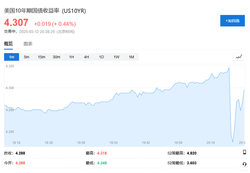Click the chart's sharp dip bottom
Viewport: 250px width, 173px height.
pos(233,142)
